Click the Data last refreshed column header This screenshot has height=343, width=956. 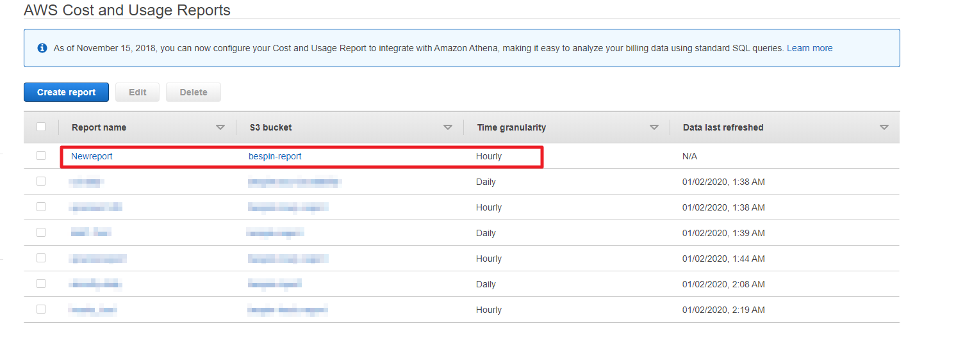(723, 127)
